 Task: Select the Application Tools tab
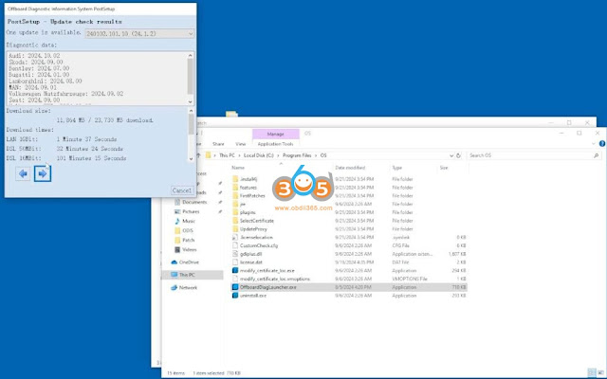[x=276, y=144]
